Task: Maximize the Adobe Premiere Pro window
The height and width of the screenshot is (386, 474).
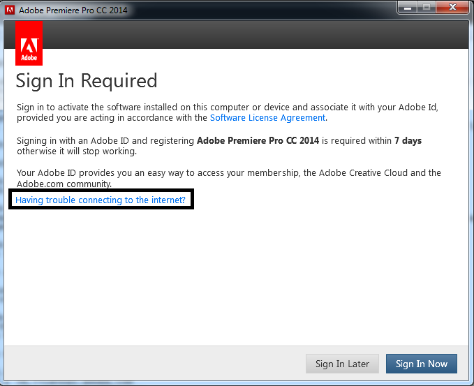Action: [427, 8]
